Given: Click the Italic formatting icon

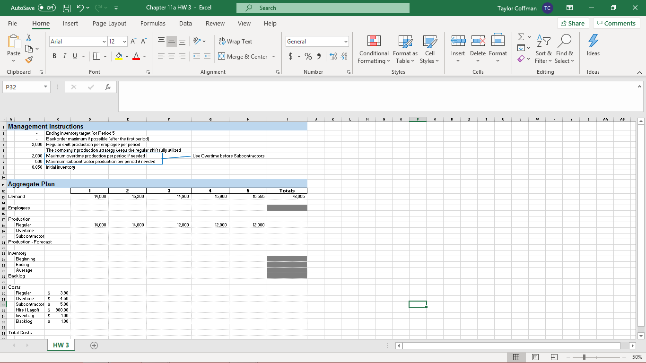Looking at the screenshot, I should 64,56.
